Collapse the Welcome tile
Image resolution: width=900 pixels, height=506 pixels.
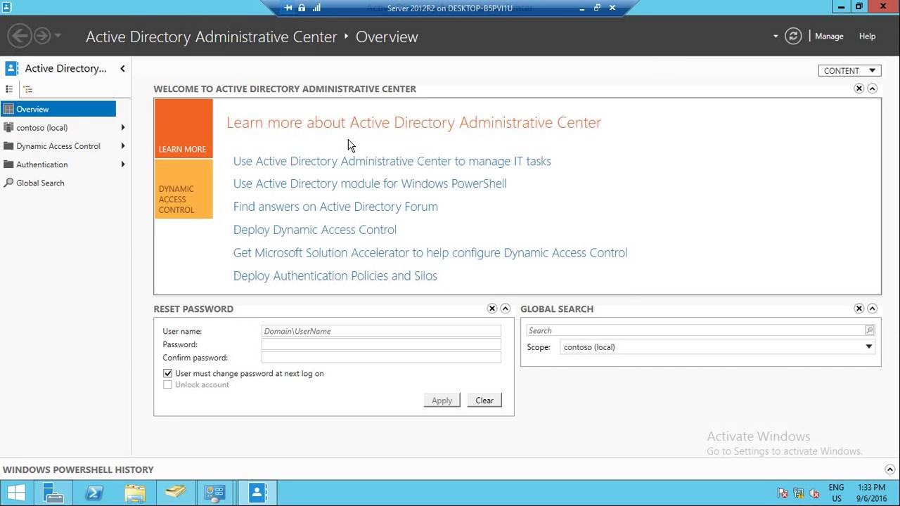[x=872, y=89]
